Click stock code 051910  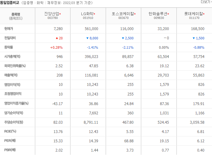point(88,18)
